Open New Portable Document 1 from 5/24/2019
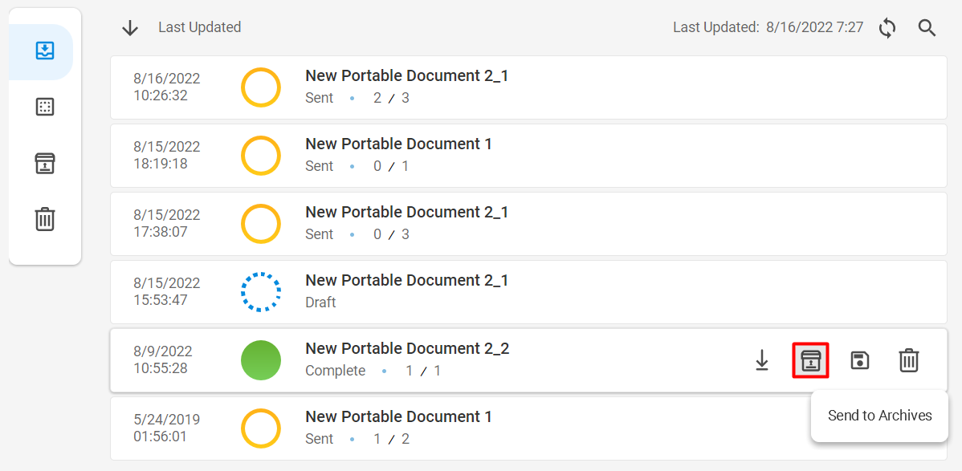The image size is (962, 471). pos(528,428)
